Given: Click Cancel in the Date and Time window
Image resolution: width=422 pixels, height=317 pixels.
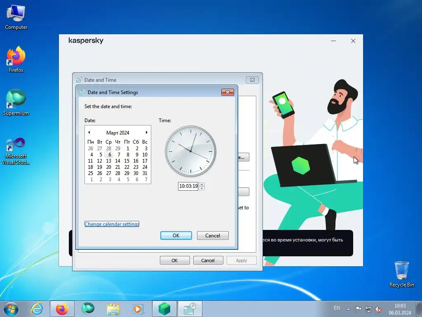Looking at the screenshot, I should (x=208, y=260).
